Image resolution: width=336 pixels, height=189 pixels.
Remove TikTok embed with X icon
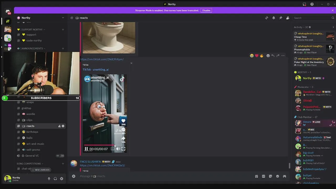point(131,63)
